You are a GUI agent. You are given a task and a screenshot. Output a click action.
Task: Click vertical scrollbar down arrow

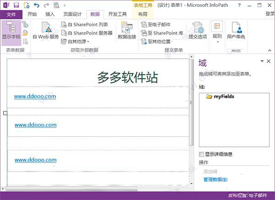coord(191,183)
